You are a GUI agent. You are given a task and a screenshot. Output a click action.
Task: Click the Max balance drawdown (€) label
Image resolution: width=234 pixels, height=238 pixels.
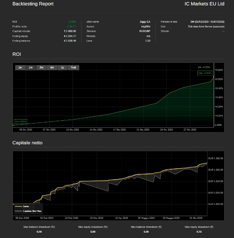click(146, 227)
